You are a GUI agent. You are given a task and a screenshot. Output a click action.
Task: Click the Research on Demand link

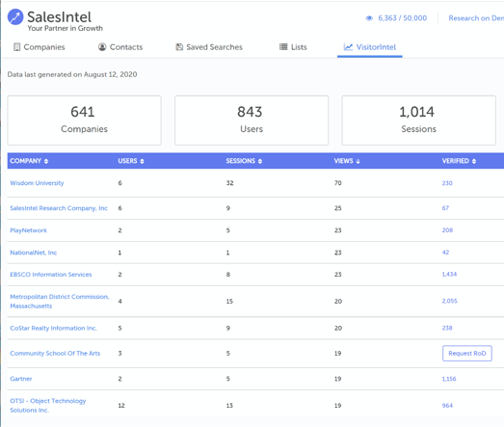(476, 18)
